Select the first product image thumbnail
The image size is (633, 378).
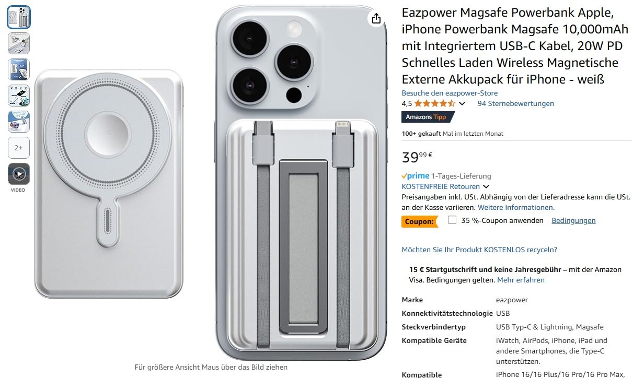click(x=19, y=17)
